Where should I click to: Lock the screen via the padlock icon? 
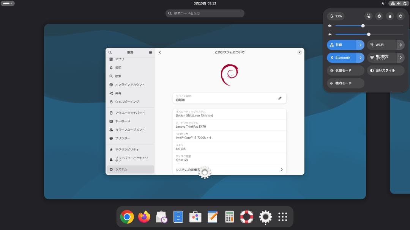click(x=389, y=16)
